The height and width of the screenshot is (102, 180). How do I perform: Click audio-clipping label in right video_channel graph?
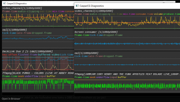100,14
